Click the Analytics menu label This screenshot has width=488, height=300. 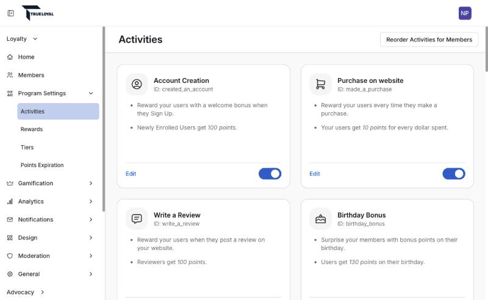(31, 201)
